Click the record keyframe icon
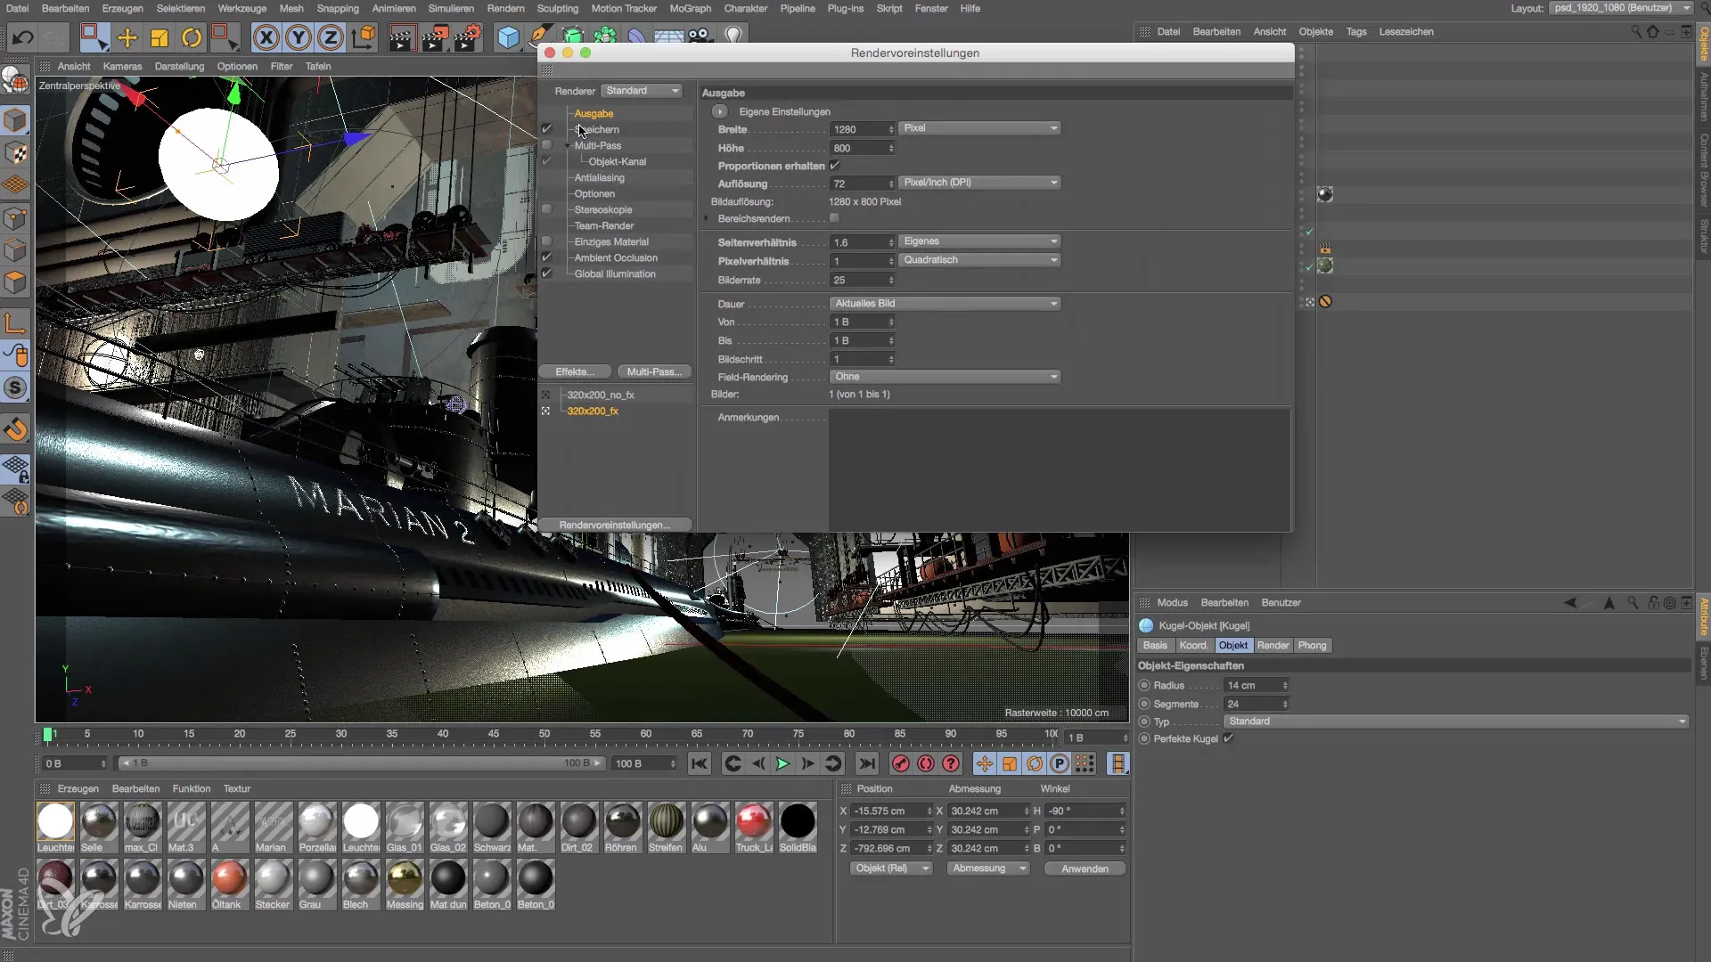Screen dimensions: 1711x962 coord(901,763)
